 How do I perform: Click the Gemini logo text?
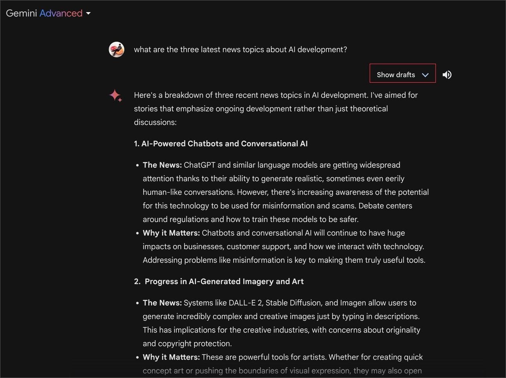(21, 13)
